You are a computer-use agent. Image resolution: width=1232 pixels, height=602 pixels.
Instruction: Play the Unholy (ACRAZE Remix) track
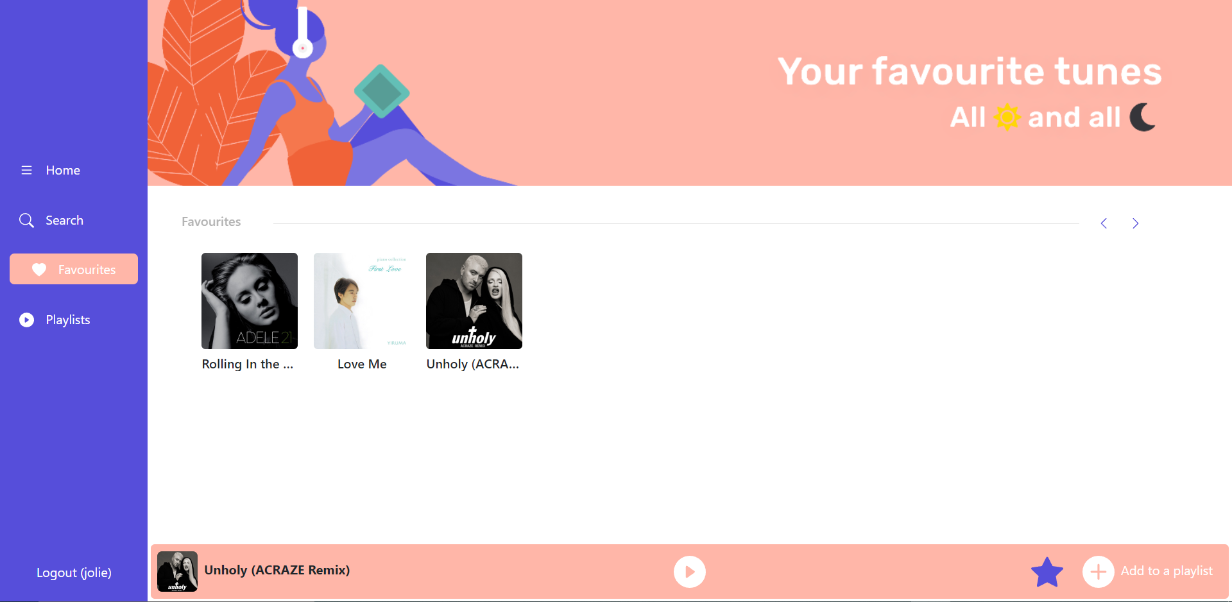click(x=690, y=571)
